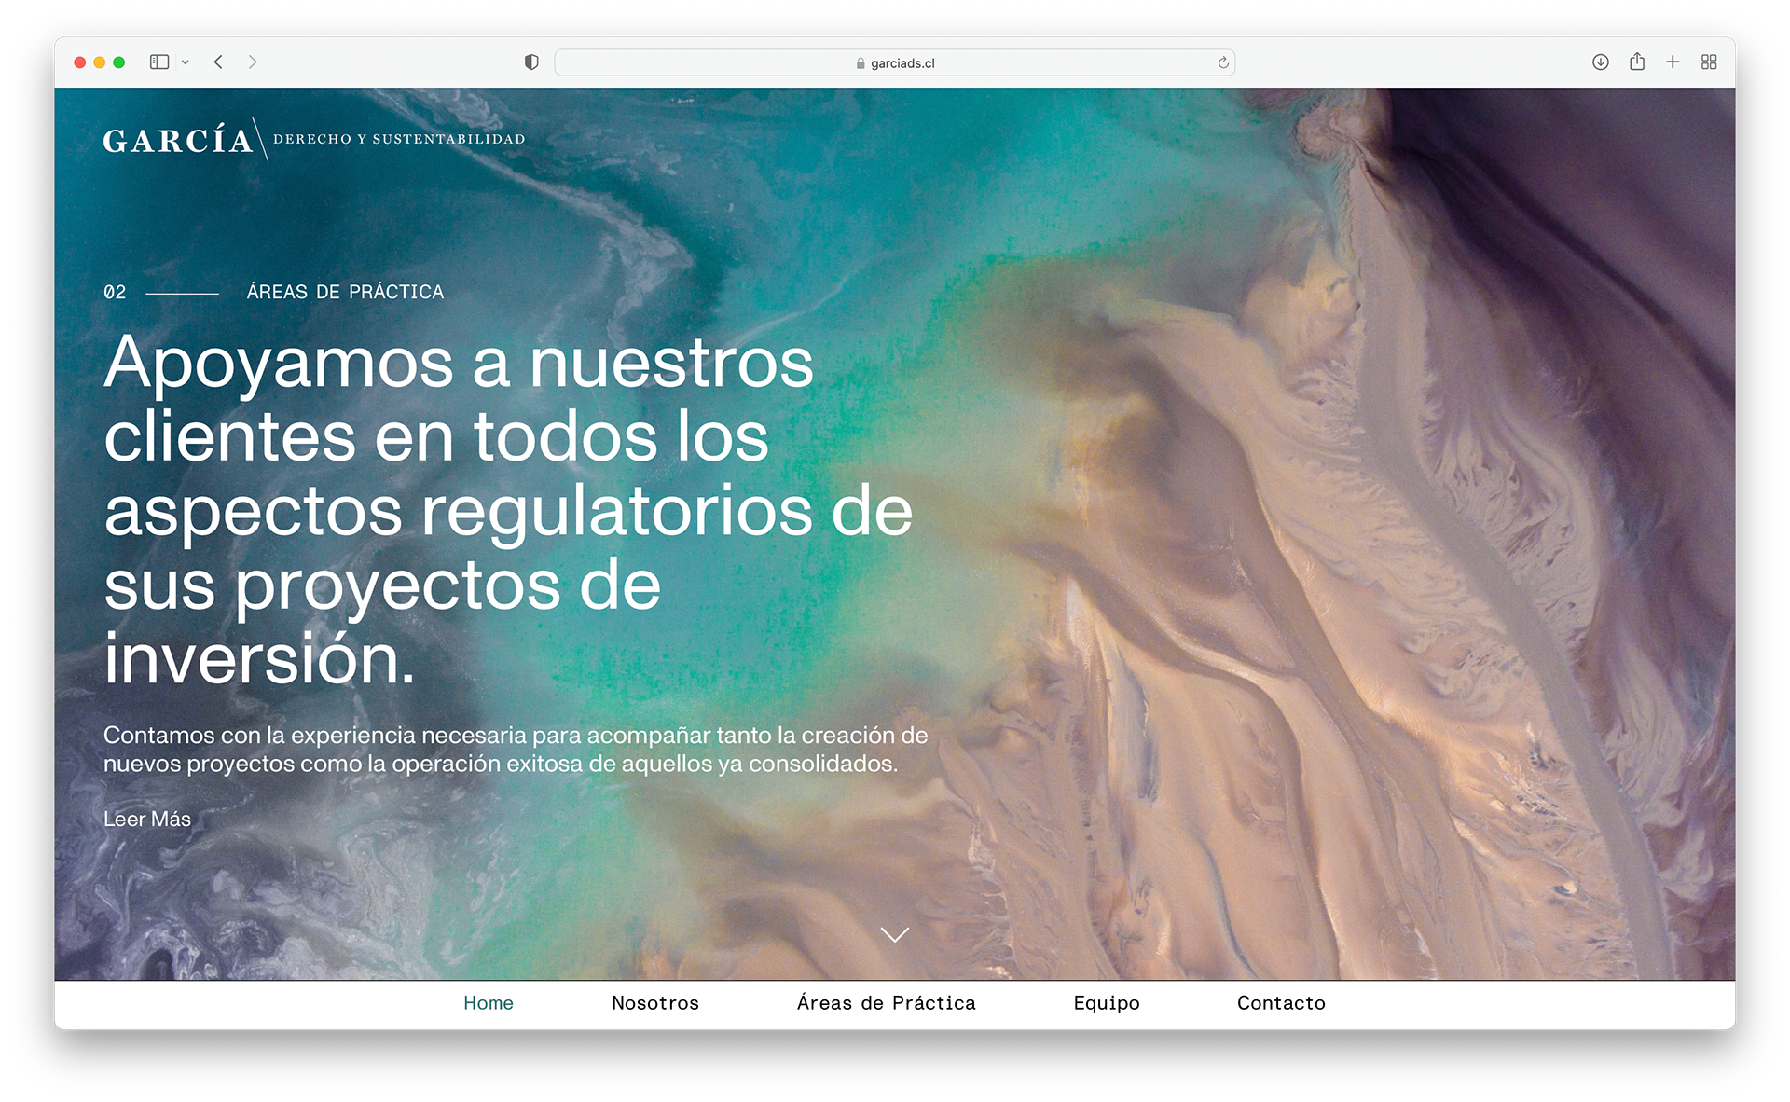Open the Nosotros page

pyautogui.click(x=655, y=1003)
